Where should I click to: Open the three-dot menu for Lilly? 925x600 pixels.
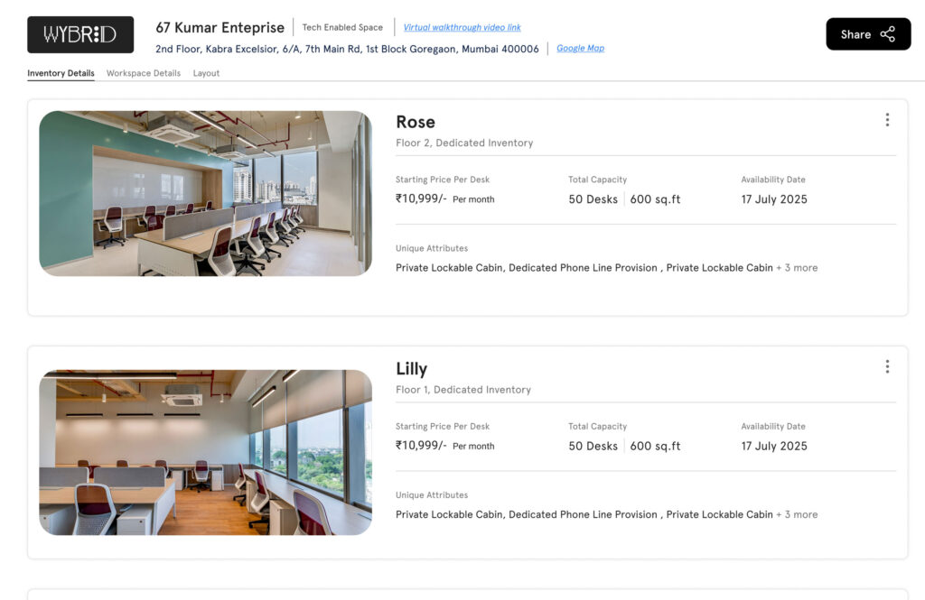[887, 366]
